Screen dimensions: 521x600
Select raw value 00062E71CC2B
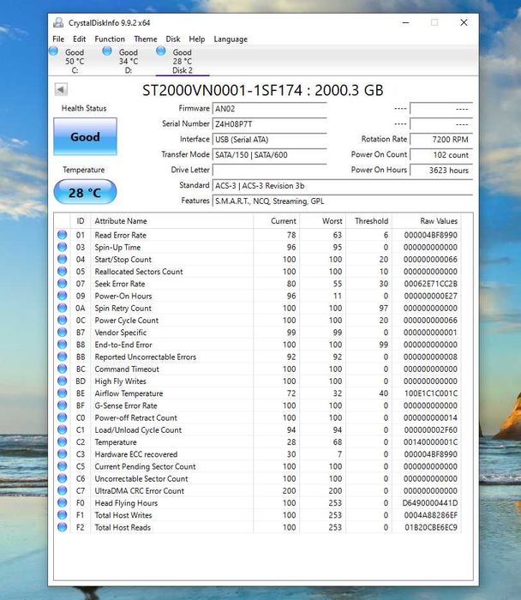pos(431,284)
